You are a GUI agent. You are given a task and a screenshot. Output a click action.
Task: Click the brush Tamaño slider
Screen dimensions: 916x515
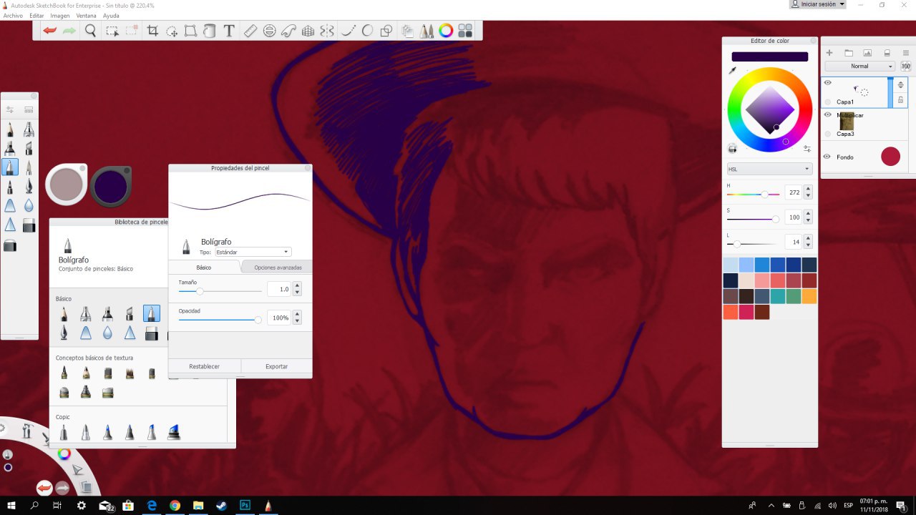point(220,290)
